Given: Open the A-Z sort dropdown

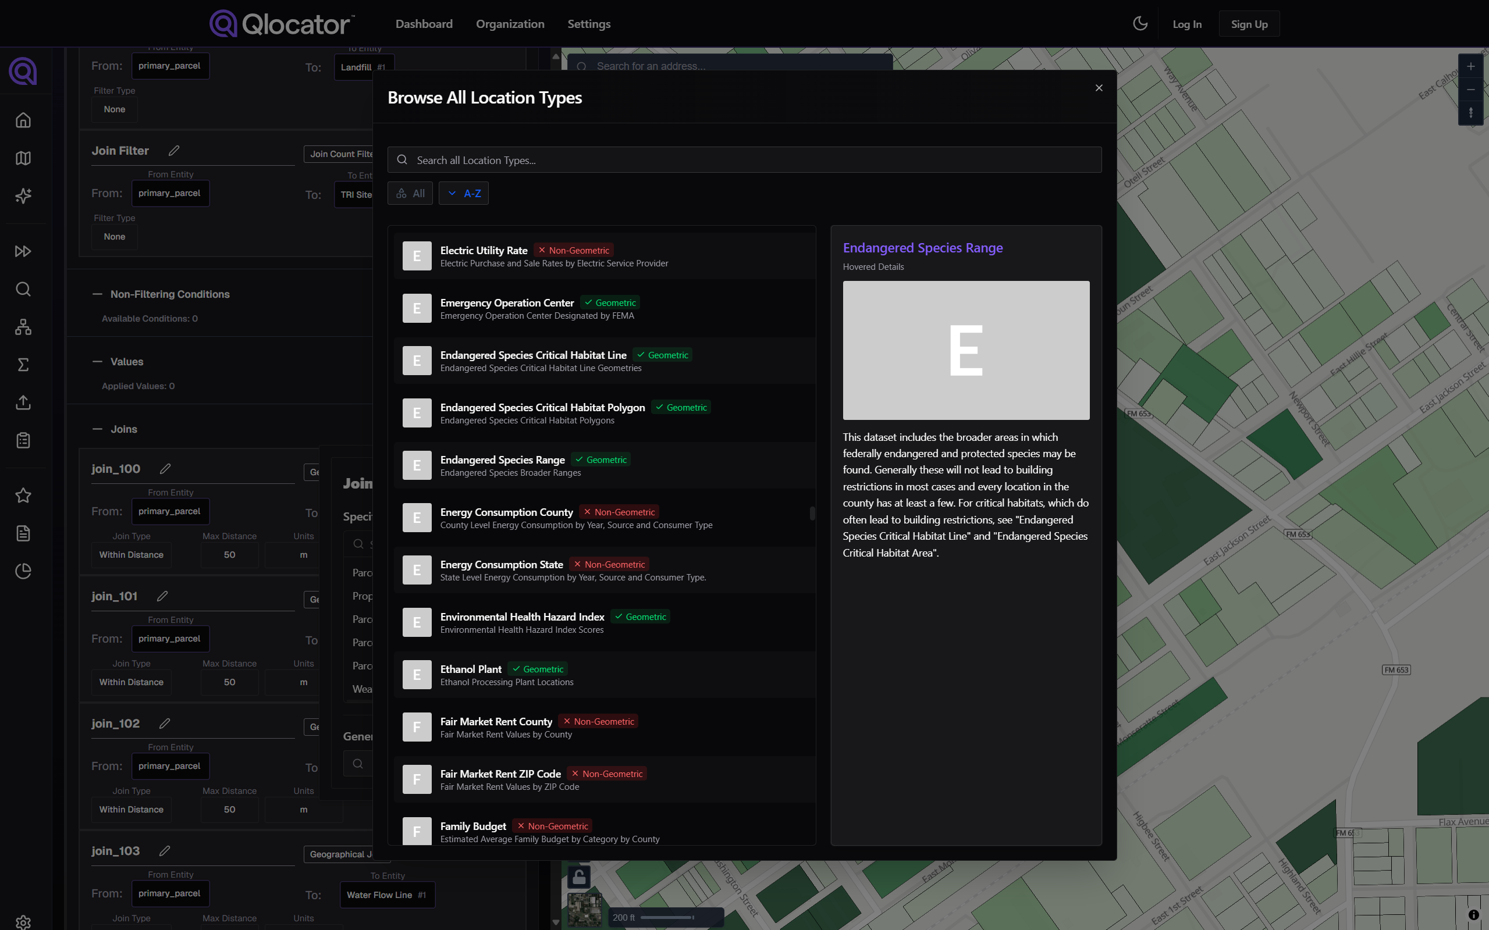Looking at the screenshot, I should (463, 193).
